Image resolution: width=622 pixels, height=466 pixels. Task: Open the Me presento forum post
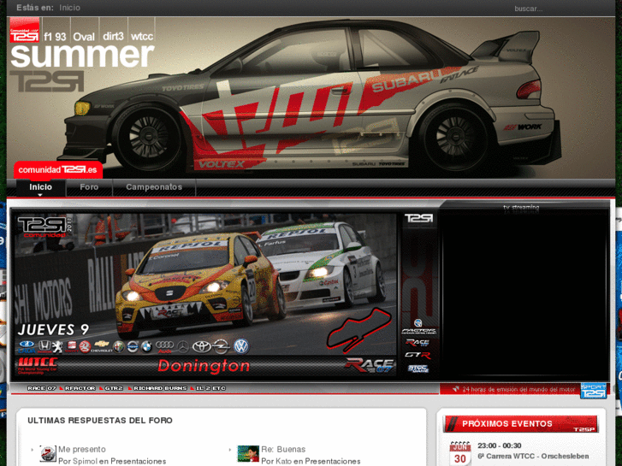[x=82, y=450]
